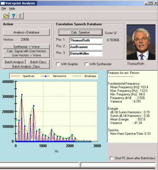
Task: Click the ThomasRoth speaker photo
Action: pos(141,42)
